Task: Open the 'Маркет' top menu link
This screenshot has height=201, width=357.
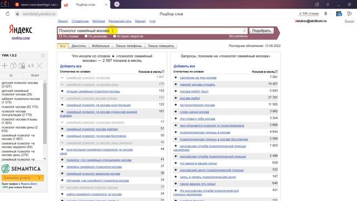Action: coord(140,21)
